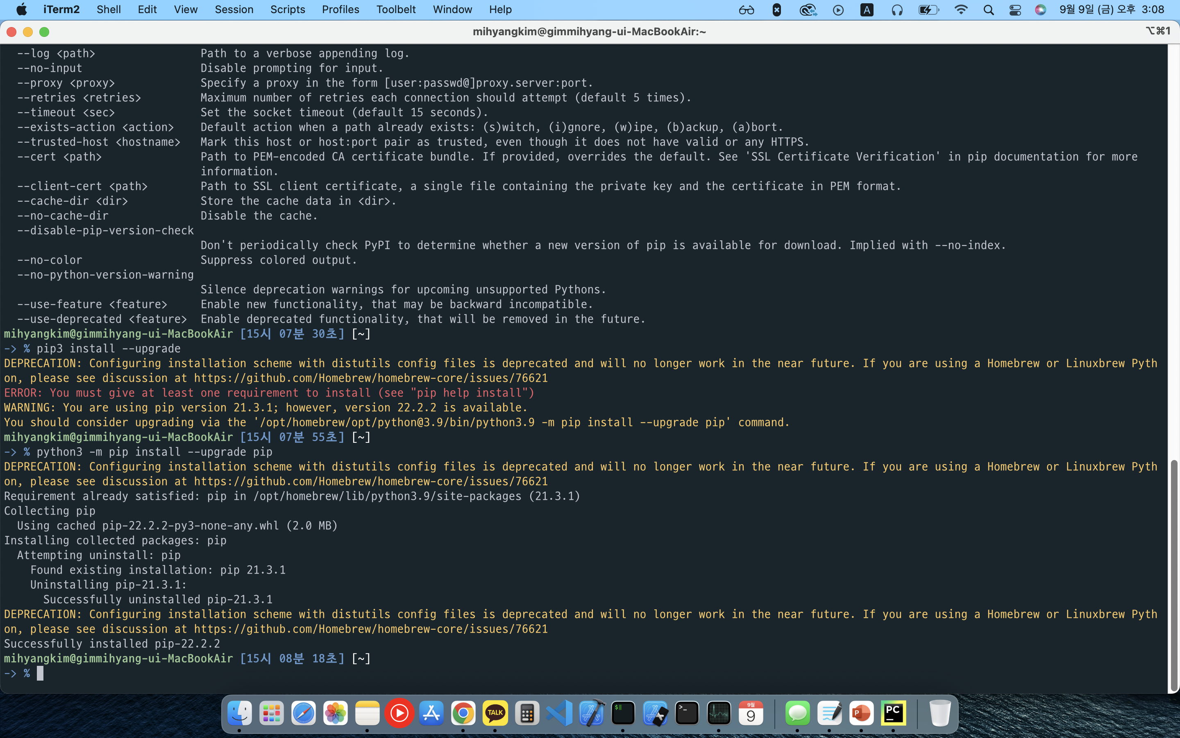Open the Profiles menu
Image resolution: width=1180 pixels, height=738 pixels.
340,9
